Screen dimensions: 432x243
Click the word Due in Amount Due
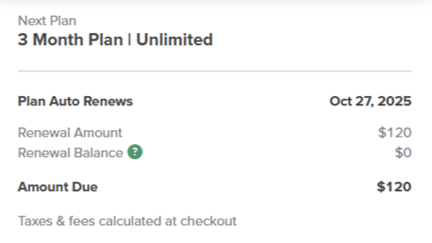pos(86,187)
